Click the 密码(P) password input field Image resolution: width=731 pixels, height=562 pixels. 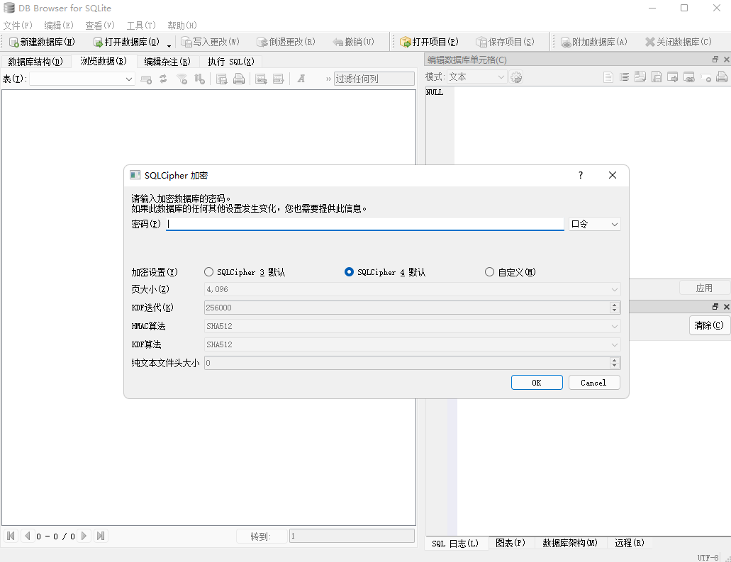click(365, 224)
